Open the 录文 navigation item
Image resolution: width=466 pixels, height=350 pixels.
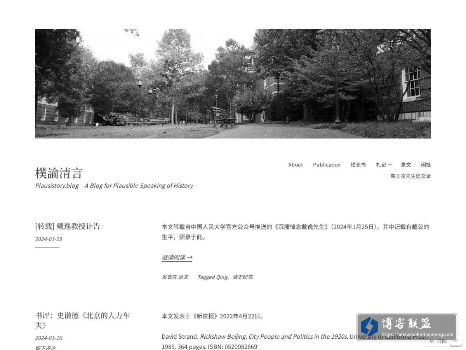(406, 165)
